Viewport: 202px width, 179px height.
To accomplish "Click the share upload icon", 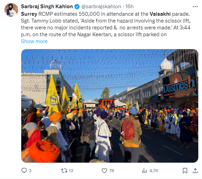I will (x=195, y=170).
